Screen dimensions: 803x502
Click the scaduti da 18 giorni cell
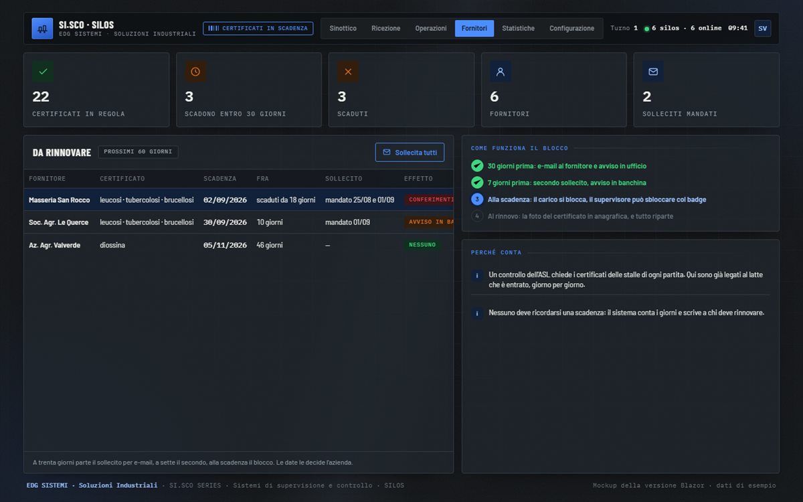click(286, 199)
